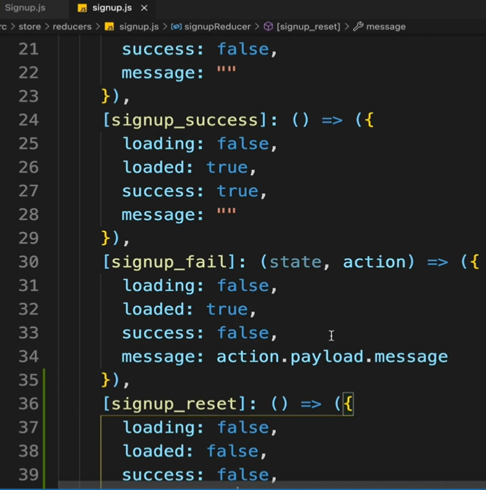The height and width of the screenshot is (490, 486).
Task: Click the JS file icon on signup.js tab
Action: 82,8
